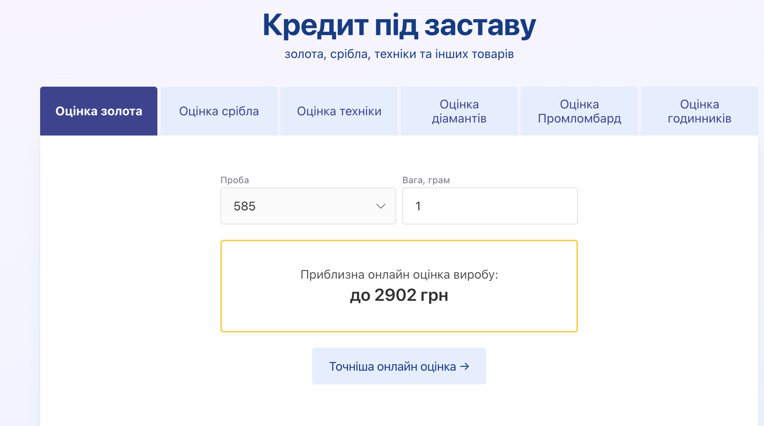Switch to the Оцінка золота tab
Image resolution: width=764 pixels, height=426 pixels.
click(99, 111)
